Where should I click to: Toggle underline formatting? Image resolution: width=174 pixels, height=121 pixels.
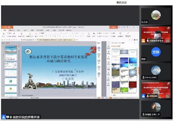click(51, 36)
